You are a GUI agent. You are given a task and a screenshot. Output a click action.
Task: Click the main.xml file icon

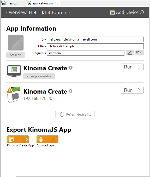[3, 3]
